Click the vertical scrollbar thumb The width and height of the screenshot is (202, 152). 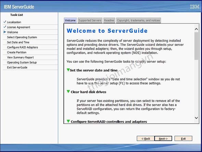tap(196, 46)
